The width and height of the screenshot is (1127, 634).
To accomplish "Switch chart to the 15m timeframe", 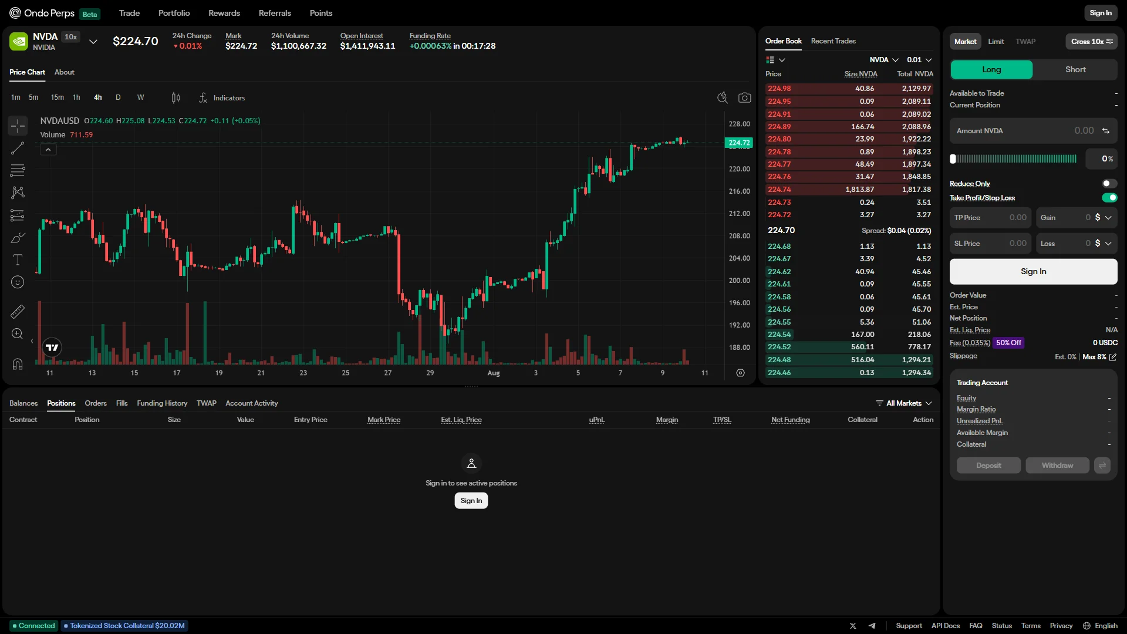I will point(57,97).
